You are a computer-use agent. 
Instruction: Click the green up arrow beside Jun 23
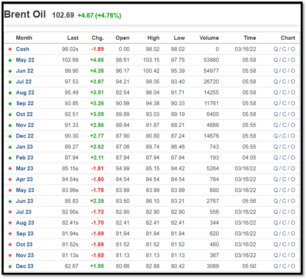(10, 201)
